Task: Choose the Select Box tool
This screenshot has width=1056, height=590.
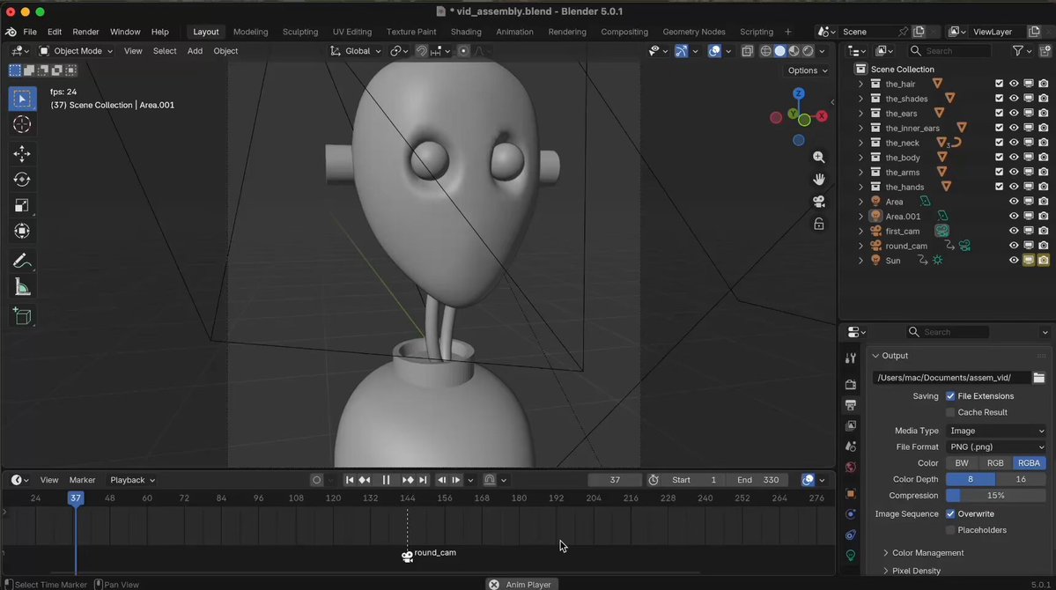Action: [x=21, y=99]
